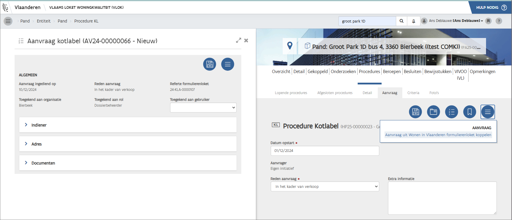Click the map pin location icon
Image resolution: width=512 pixels, height=220 pixels.
[290, 46]
